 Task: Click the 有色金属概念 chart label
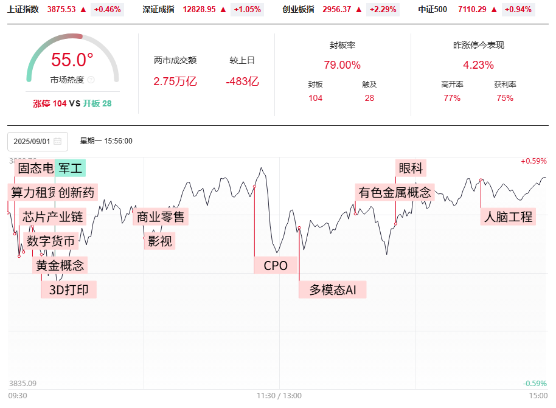click(394, 193)
